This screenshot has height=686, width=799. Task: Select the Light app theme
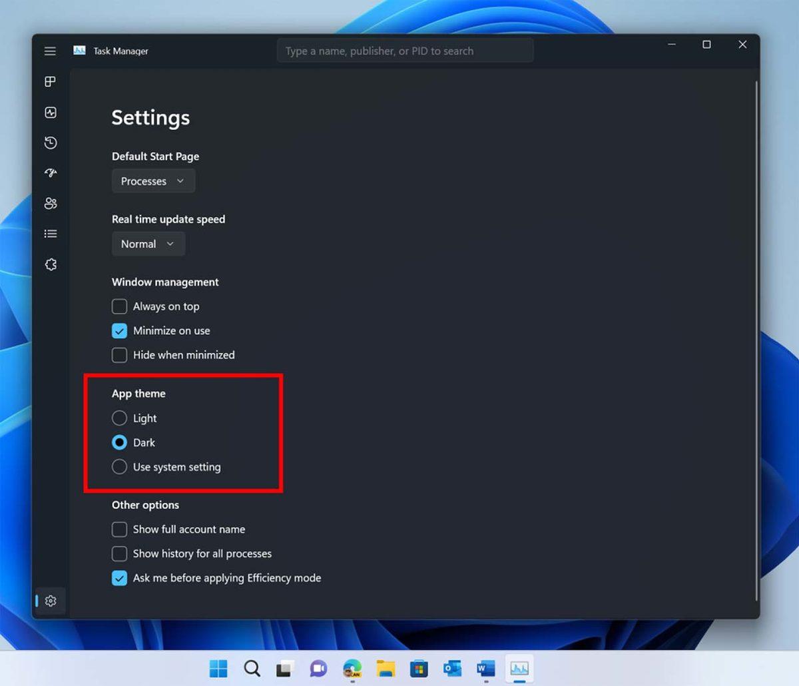[119, 418]
